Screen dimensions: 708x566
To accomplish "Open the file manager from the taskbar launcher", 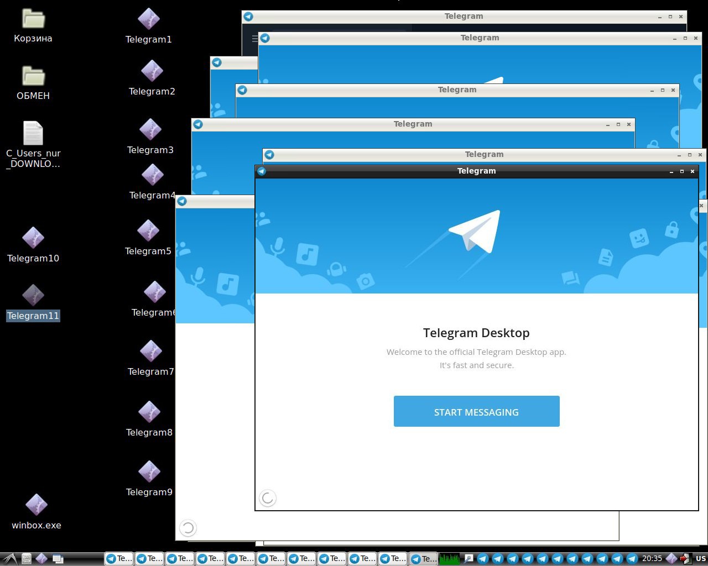I will click(x=26, y=559).
